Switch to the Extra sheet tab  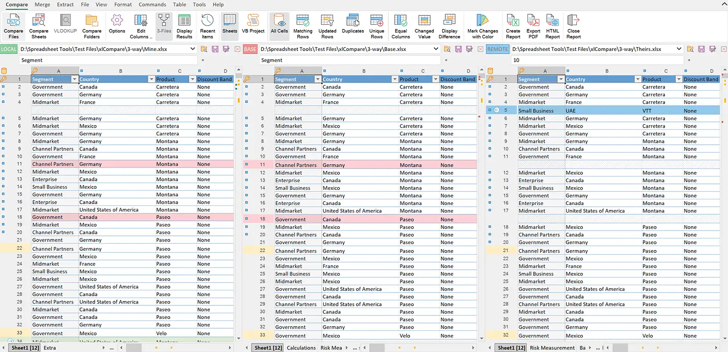(50, 348)
